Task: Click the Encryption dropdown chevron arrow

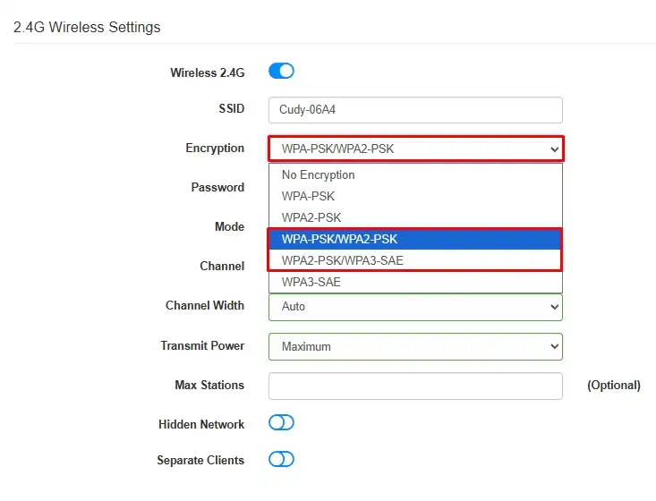Action: click(554, 149)
